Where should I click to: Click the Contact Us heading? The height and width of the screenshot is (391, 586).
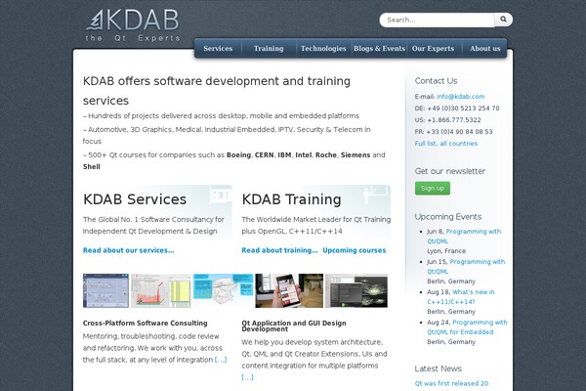coord(436,81)
